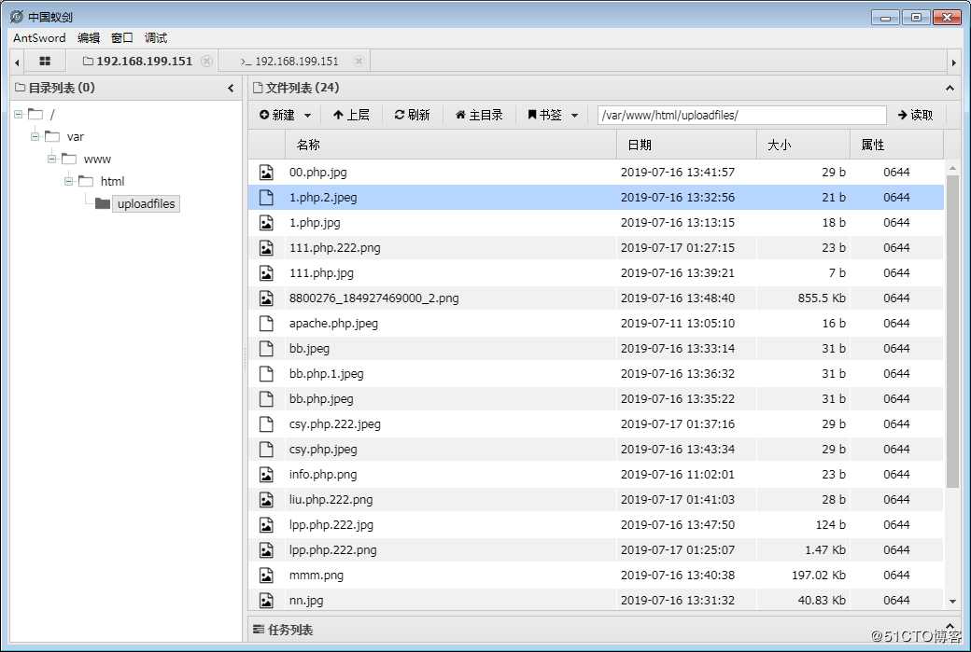Collapse the var tree node
971x652 pixels.
click(x=35, y=137)
